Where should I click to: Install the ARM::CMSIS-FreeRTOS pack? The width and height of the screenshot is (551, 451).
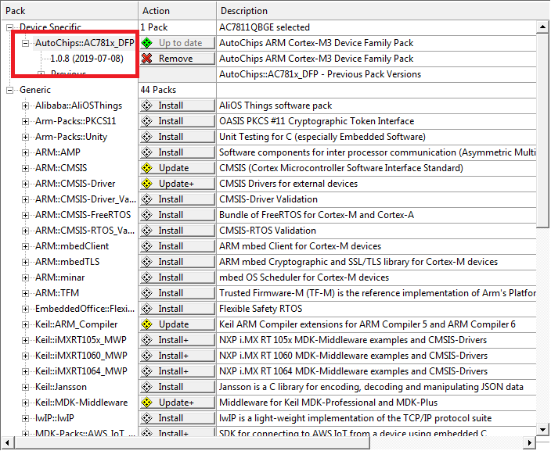178,215
